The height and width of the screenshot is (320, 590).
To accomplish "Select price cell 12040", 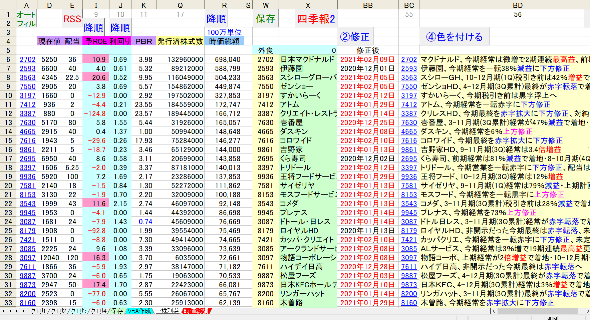I will tap(49, 258).
